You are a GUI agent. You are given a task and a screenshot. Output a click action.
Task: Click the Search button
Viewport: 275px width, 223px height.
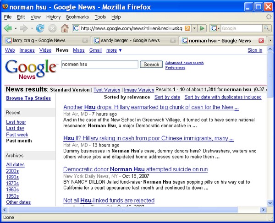coord(151,65)
